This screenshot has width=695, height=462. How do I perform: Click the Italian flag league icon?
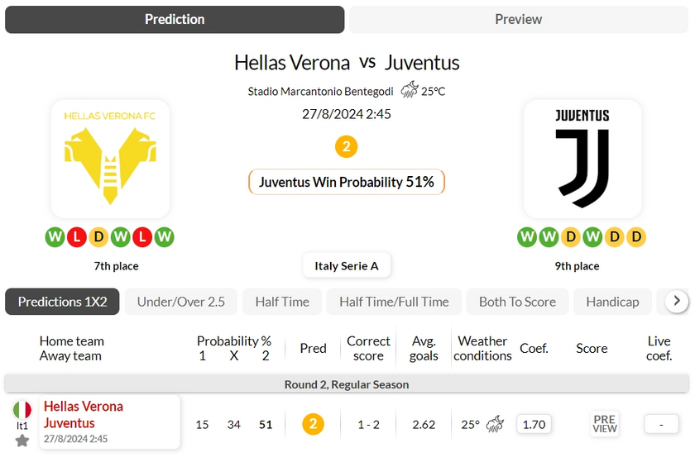tap(22, 409)
